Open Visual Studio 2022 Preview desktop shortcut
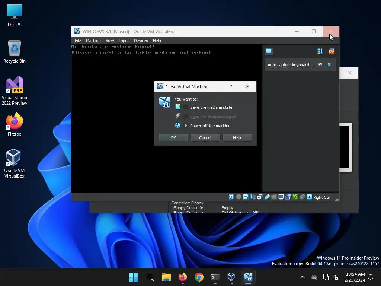 pyautogui.click(x=15, y=90)
